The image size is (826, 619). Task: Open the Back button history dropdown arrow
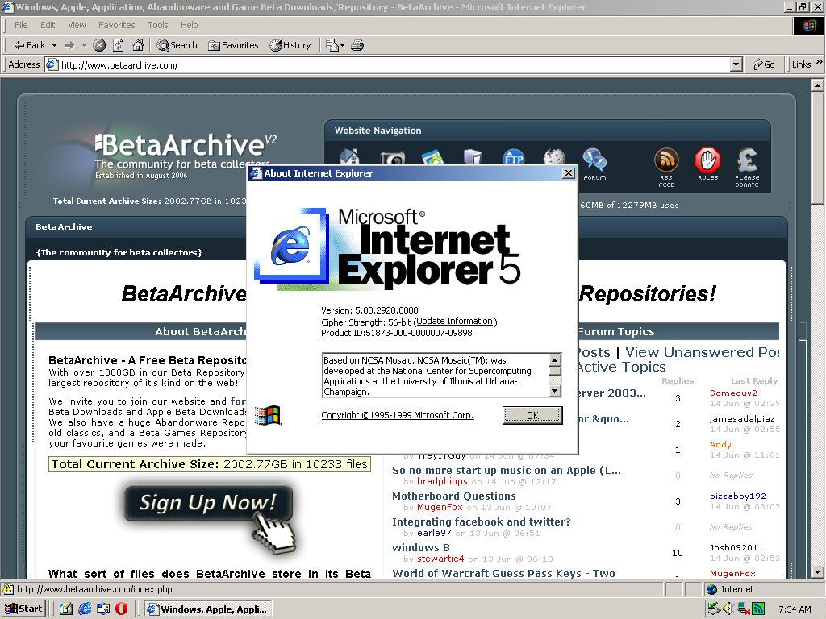pyautogui.click(x=54, y=46)
